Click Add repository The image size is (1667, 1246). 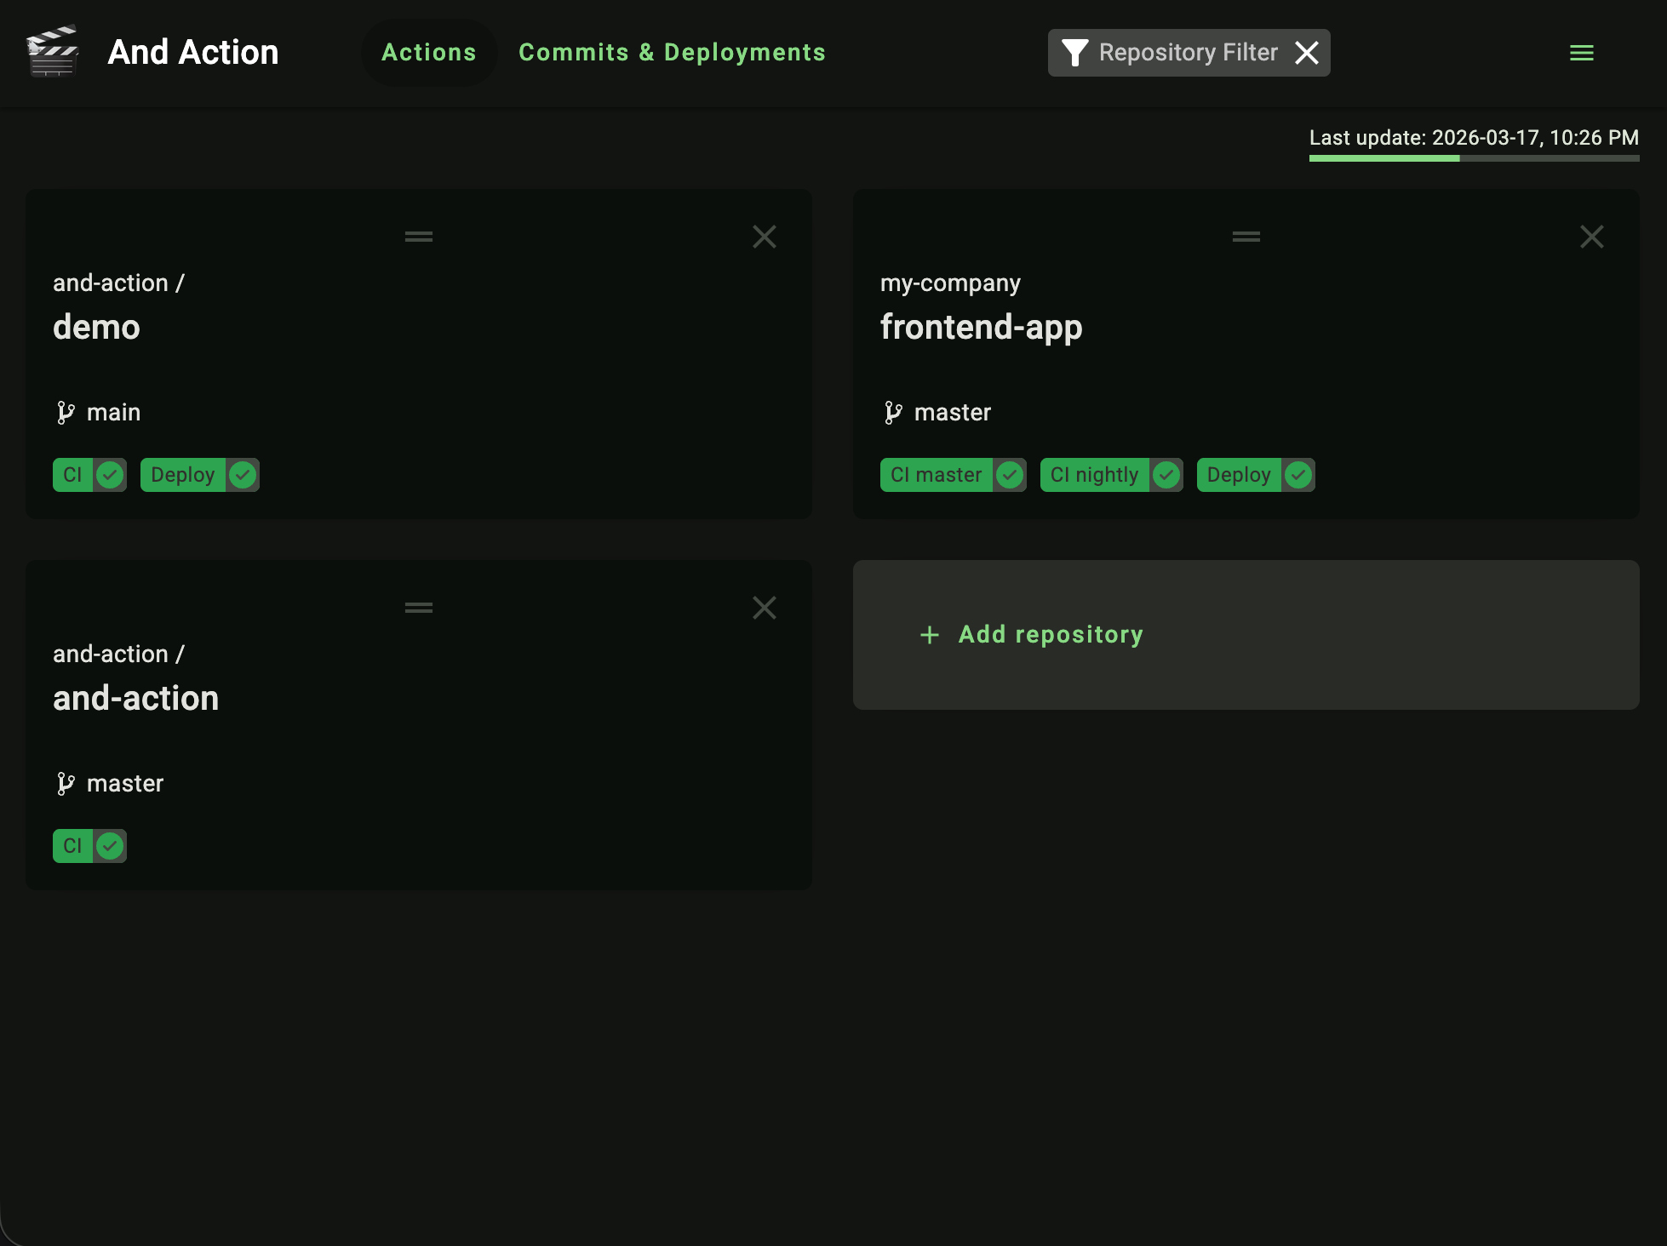1032,635
